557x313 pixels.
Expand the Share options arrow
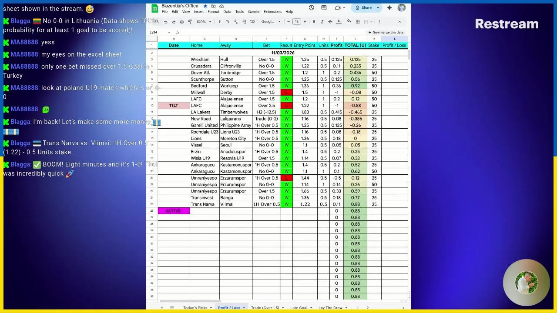(x=378, y=8)
